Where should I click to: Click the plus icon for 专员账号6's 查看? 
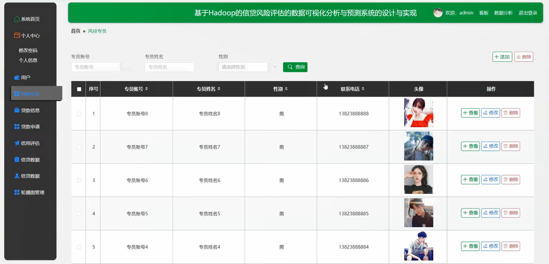(x=465, y=180)
